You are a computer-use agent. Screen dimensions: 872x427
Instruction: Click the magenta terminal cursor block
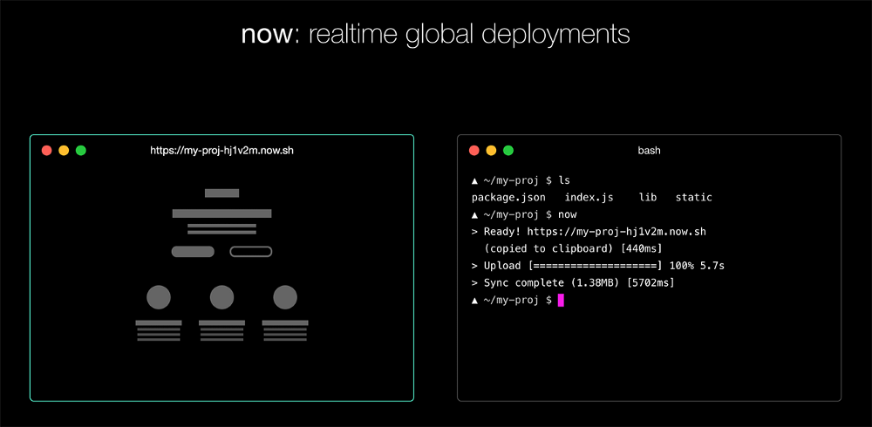point(561,301)
